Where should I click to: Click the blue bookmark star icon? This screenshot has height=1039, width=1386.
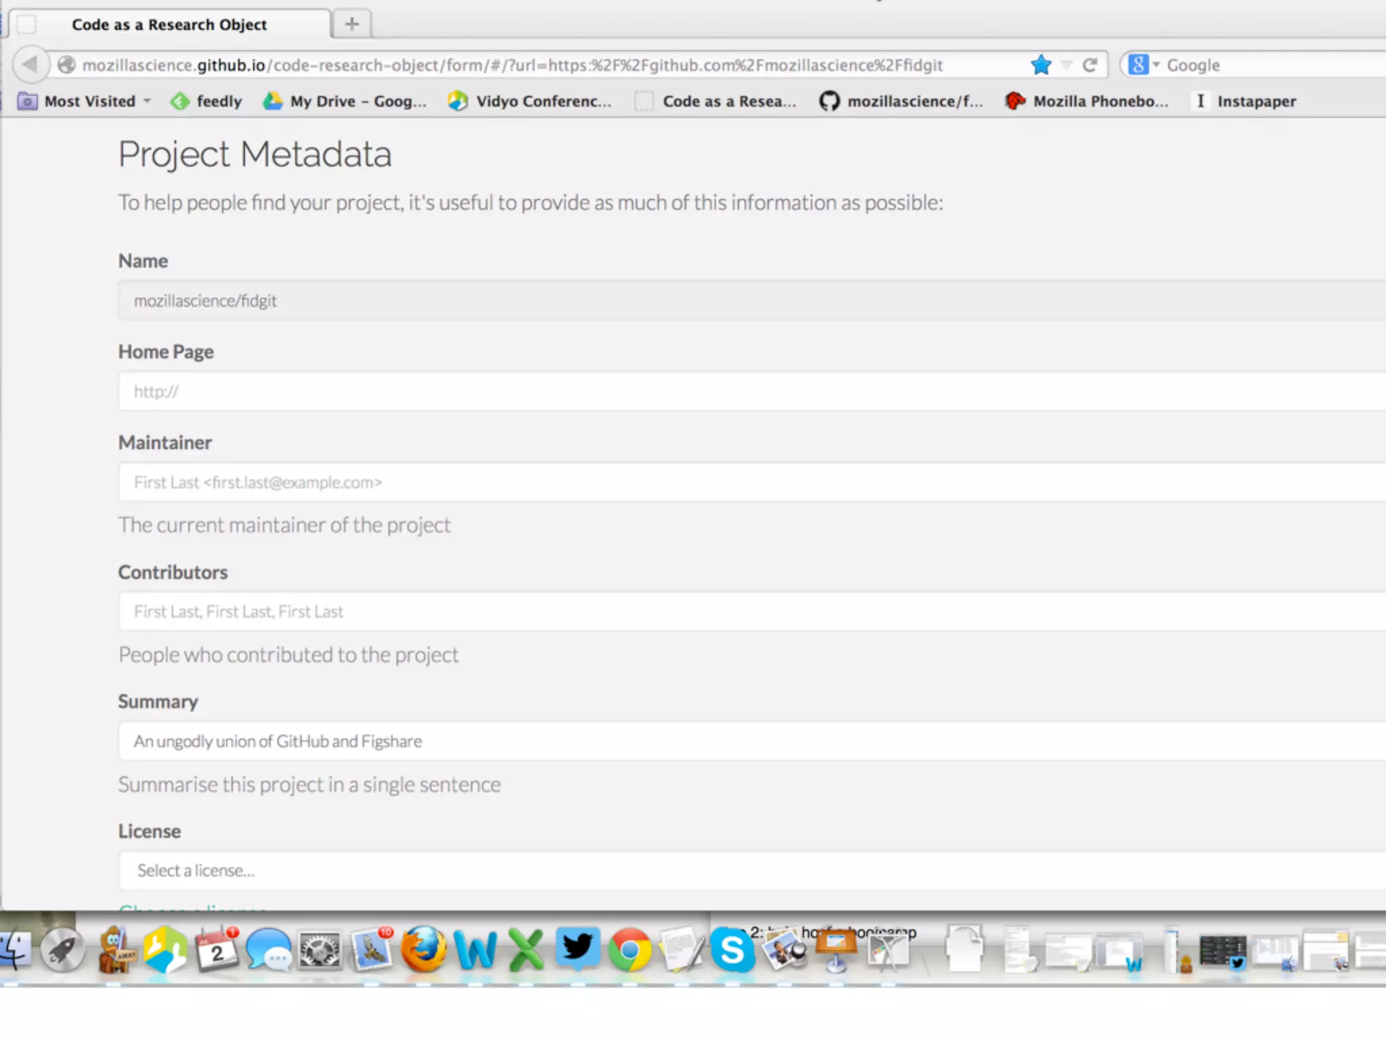1041,65
